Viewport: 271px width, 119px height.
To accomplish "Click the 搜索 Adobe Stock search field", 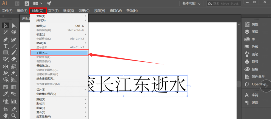I will [224, 4].
